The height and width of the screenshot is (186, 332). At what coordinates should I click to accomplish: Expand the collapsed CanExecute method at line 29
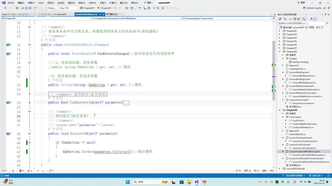(x=29, y=103)
